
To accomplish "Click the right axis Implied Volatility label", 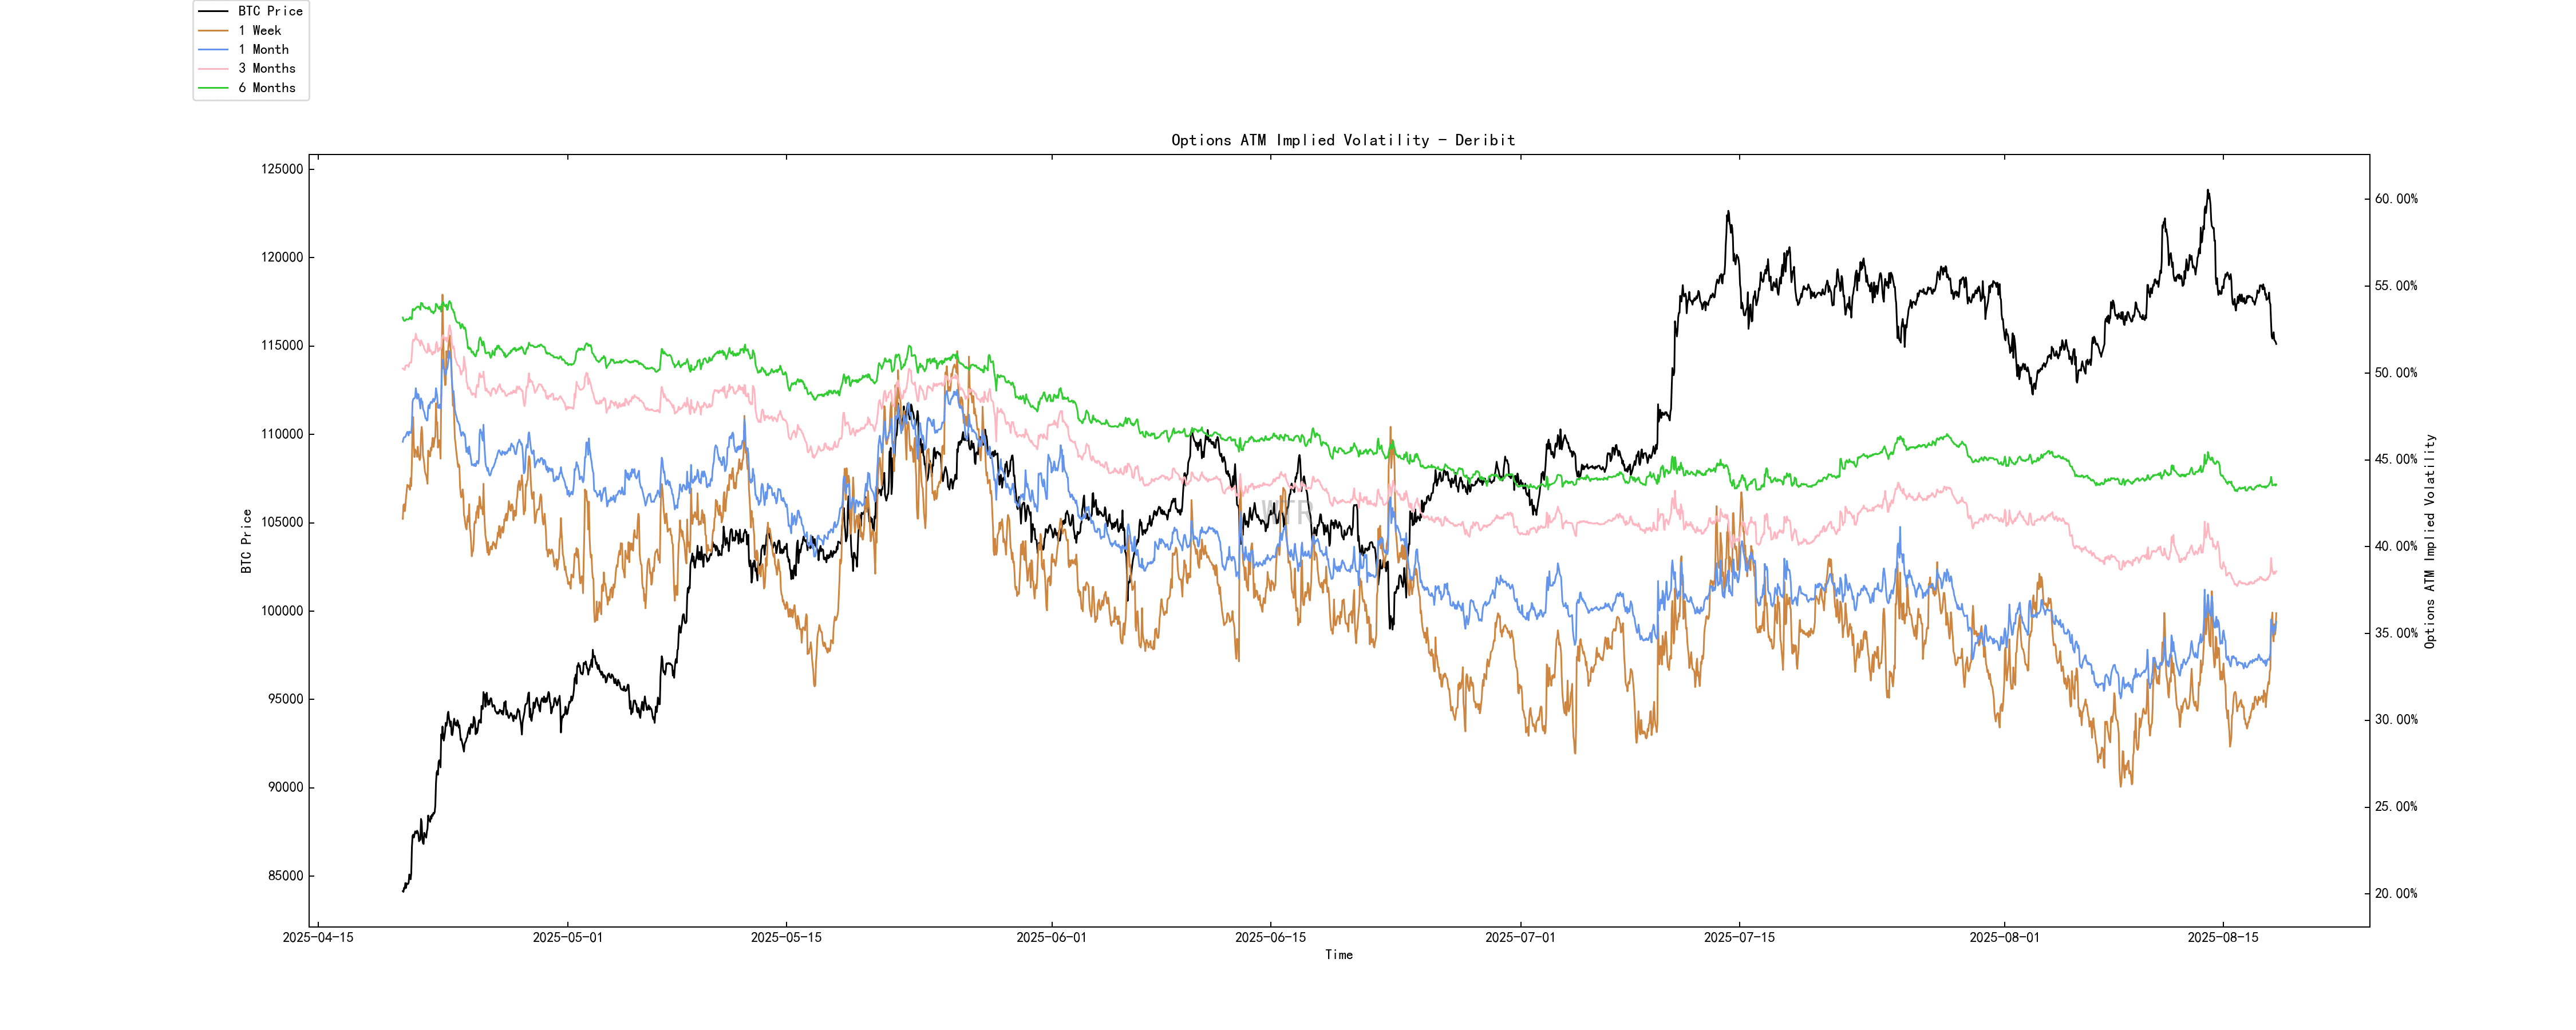I will [x=2429, y=541].
